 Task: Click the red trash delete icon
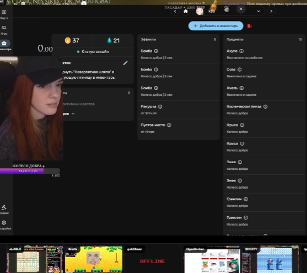coord(250,26)
